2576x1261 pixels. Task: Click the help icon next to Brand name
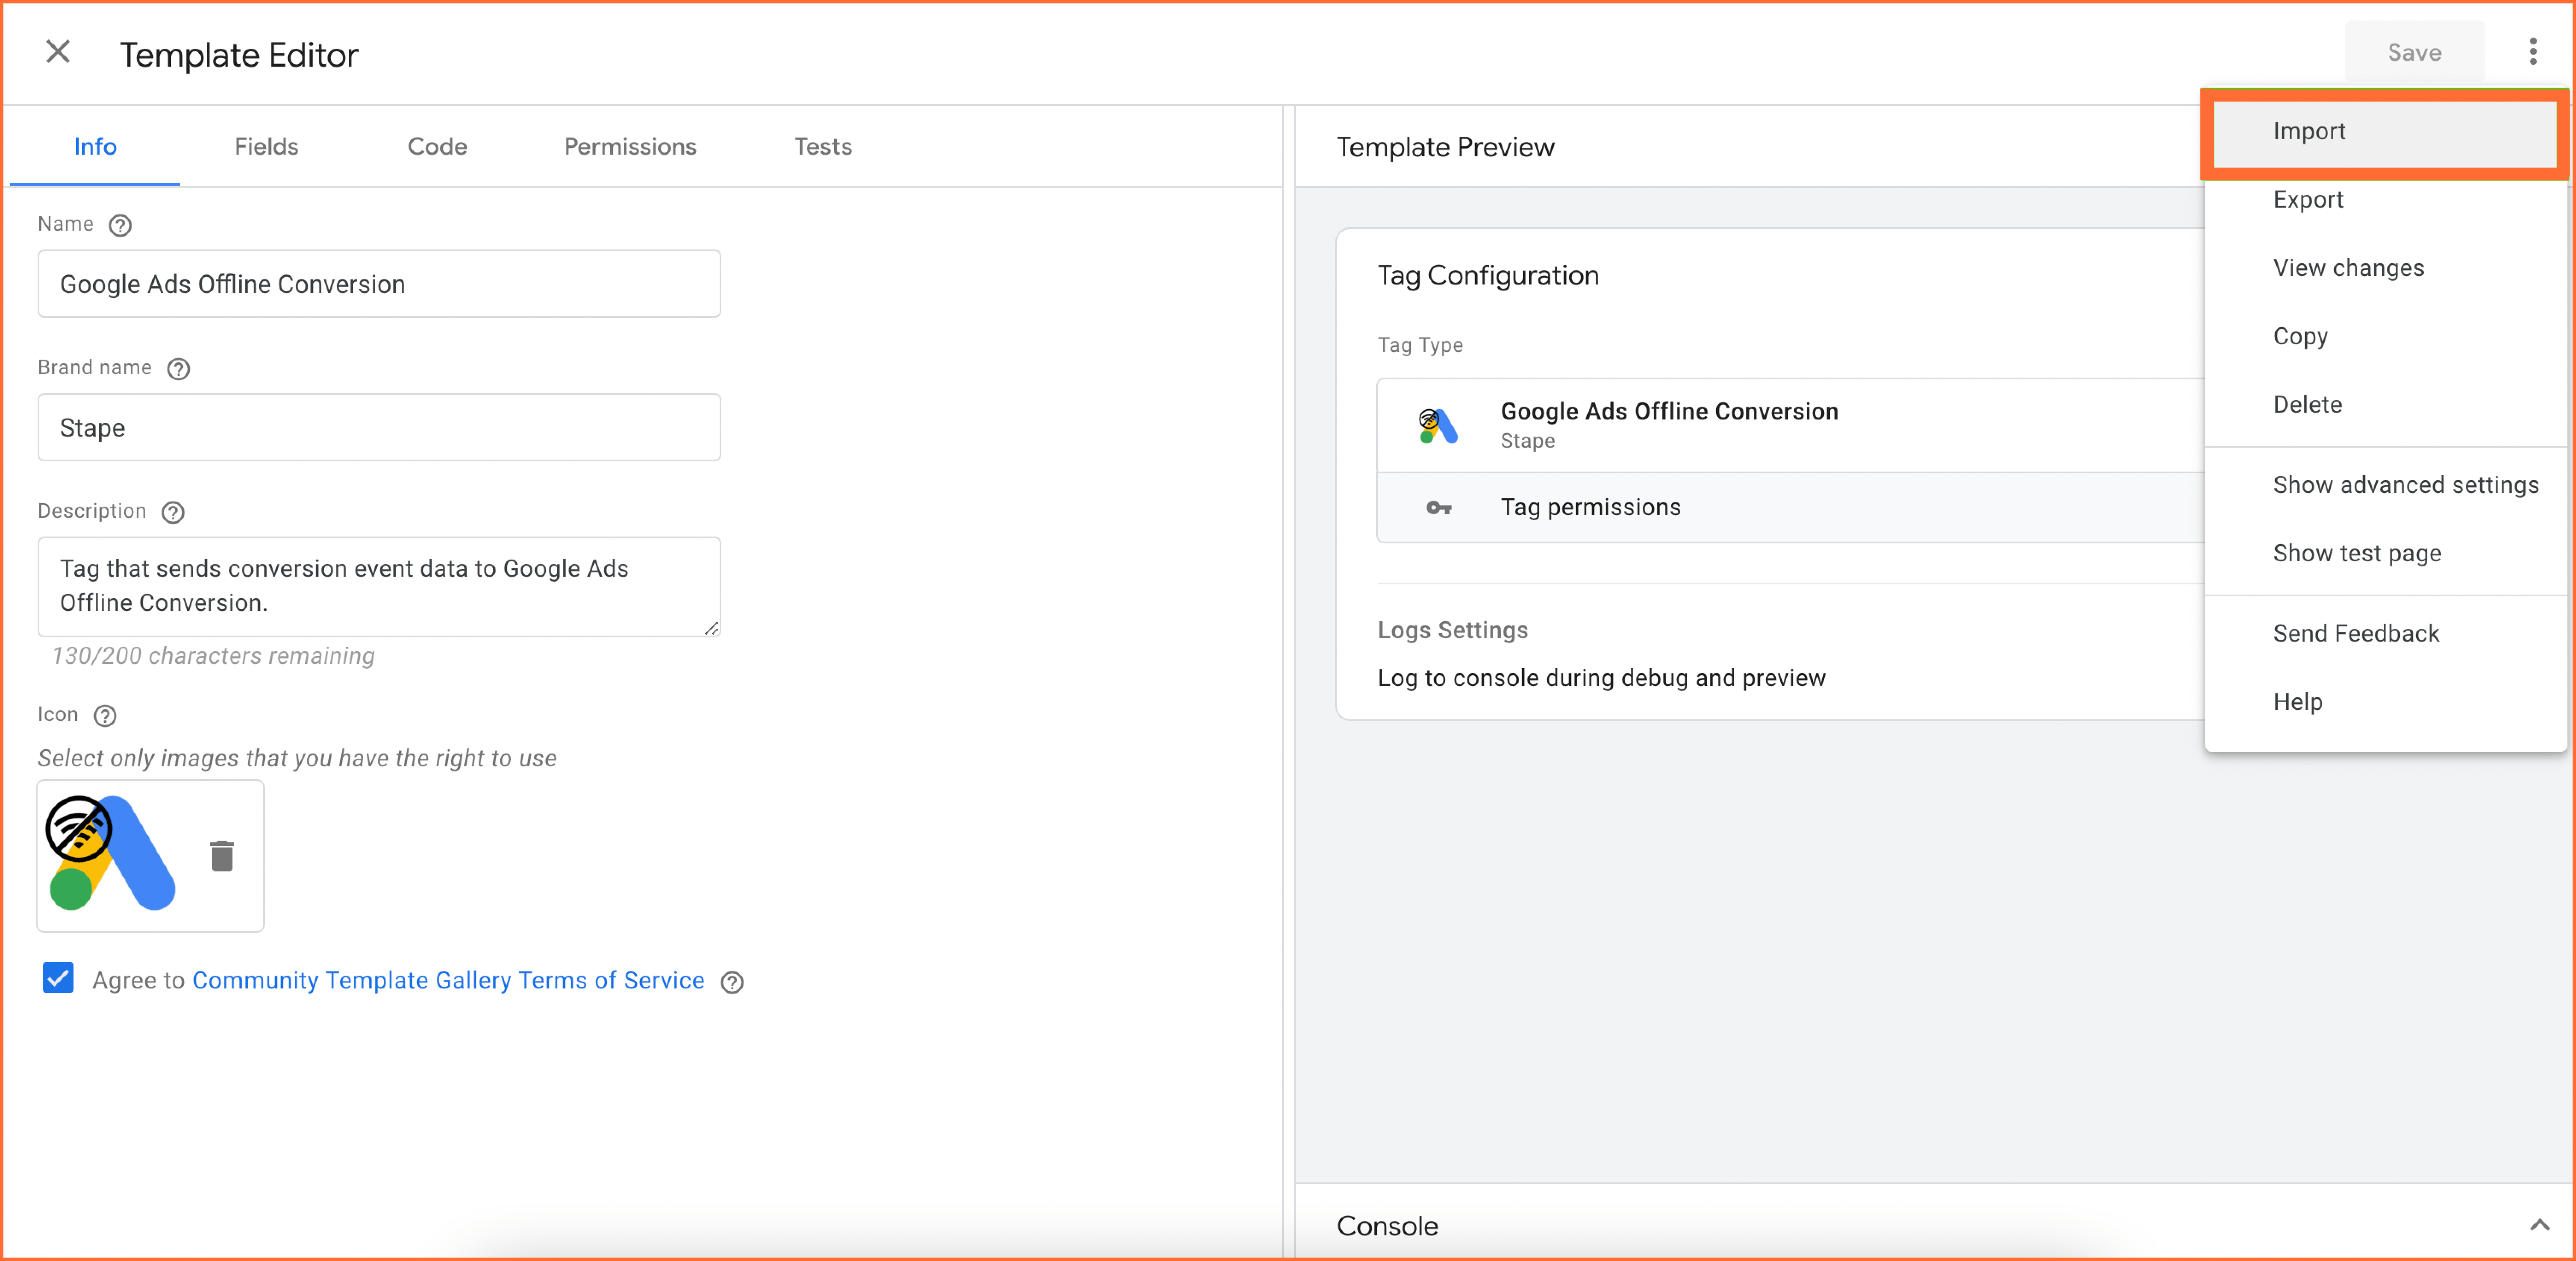click(178, 369)
